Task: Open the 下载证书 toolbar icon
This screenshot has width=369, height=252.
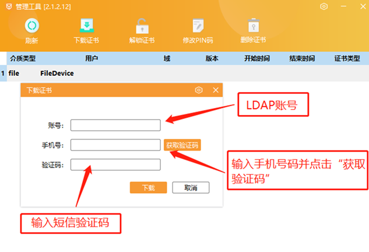Action: [x=87, y=26]
